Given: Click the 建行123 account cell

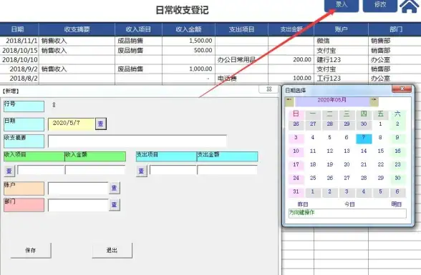Looking at the screenshot, I should (342, 60).
